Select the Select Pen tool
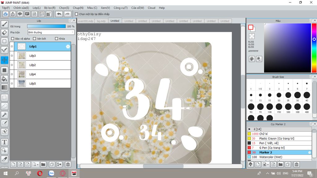 point(4,123)
